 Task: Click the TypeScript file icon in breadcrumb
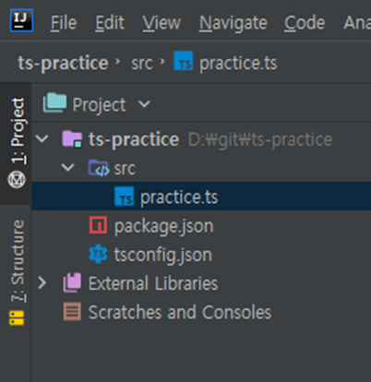pos(184,61)
